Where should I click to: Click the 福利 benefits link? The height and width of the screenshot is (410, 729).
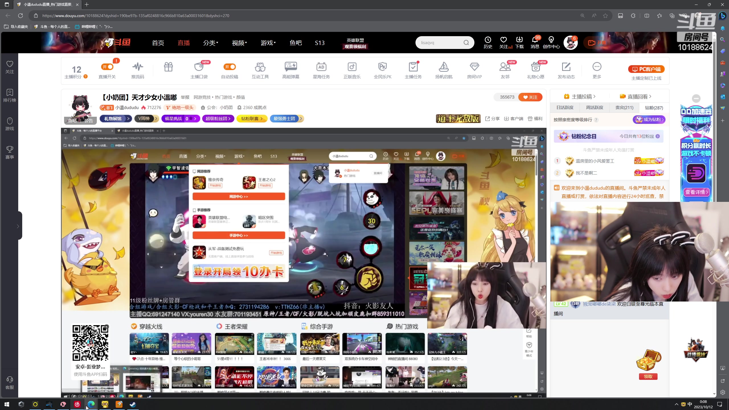tap(535, 119)
